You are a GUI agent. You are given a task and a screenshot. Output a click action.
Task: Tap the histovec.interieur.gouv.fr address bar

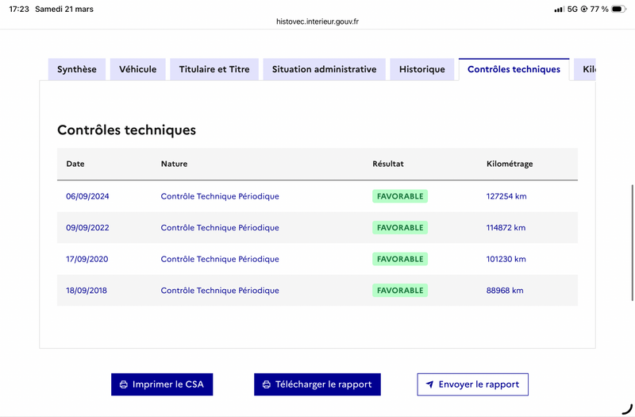(317, 21)
